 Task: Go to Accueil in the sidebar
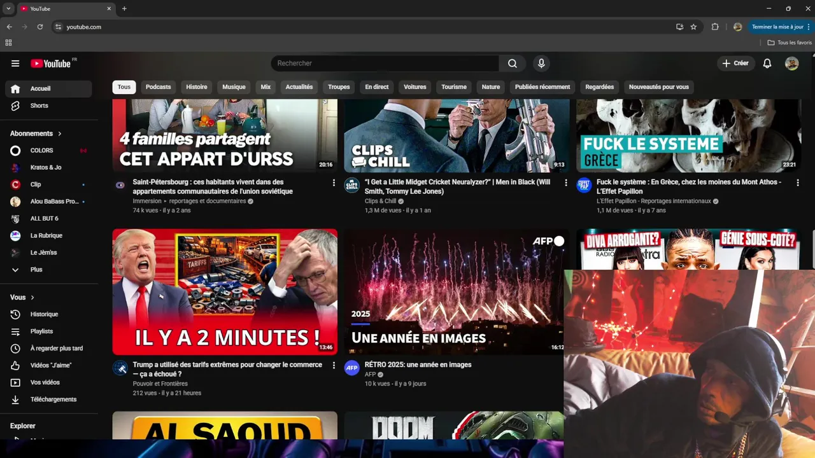point(48,88)
